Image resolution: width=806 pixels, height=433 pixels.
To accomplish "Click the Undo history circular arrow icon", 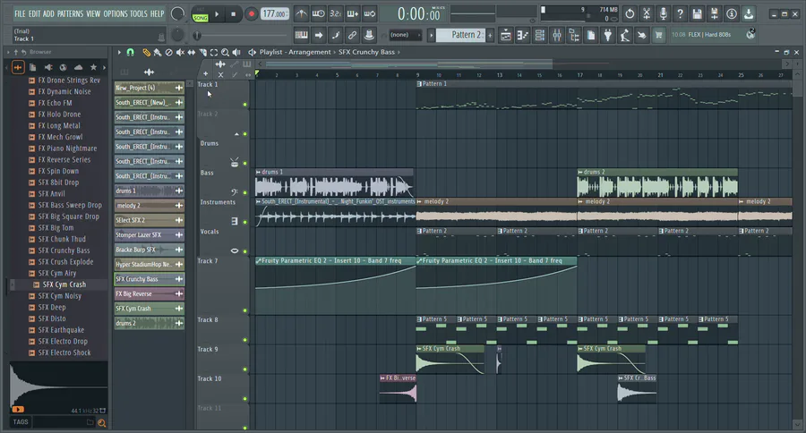I will [630, 14].
